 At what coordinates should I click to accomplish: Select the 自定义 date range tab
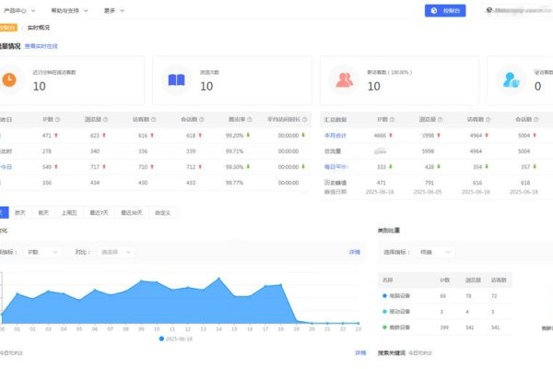tap(162, 212)
